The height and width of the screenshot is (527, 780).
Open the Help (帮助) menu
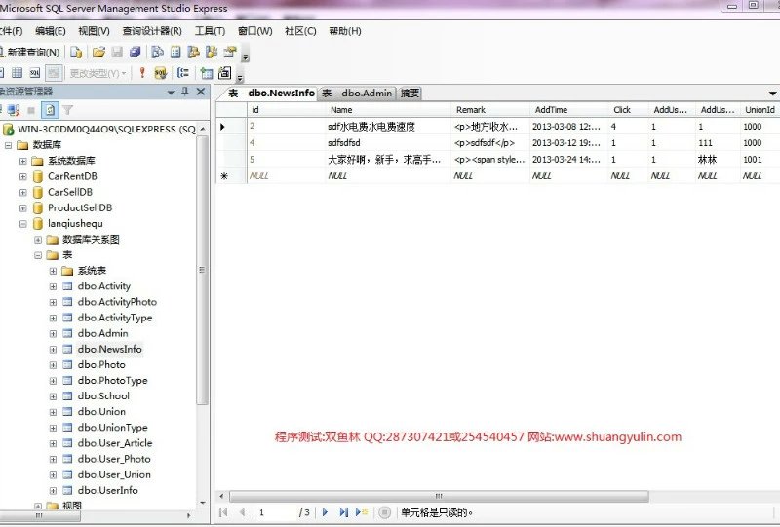pos(345,31)
